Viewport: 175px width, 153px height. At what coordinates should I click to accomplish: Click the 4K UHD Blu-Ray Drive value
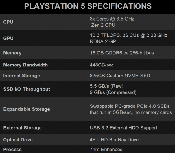[114, 140]
